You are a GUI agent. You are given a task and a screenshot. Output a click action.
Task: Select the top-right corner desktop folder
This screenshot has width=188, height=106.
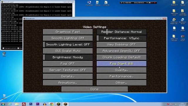click(x=182, y=3)
